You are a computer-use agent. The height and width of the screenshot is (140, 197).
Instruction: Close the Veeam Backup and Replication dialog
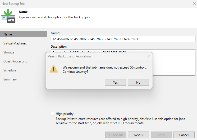click(x=148, y=56)
